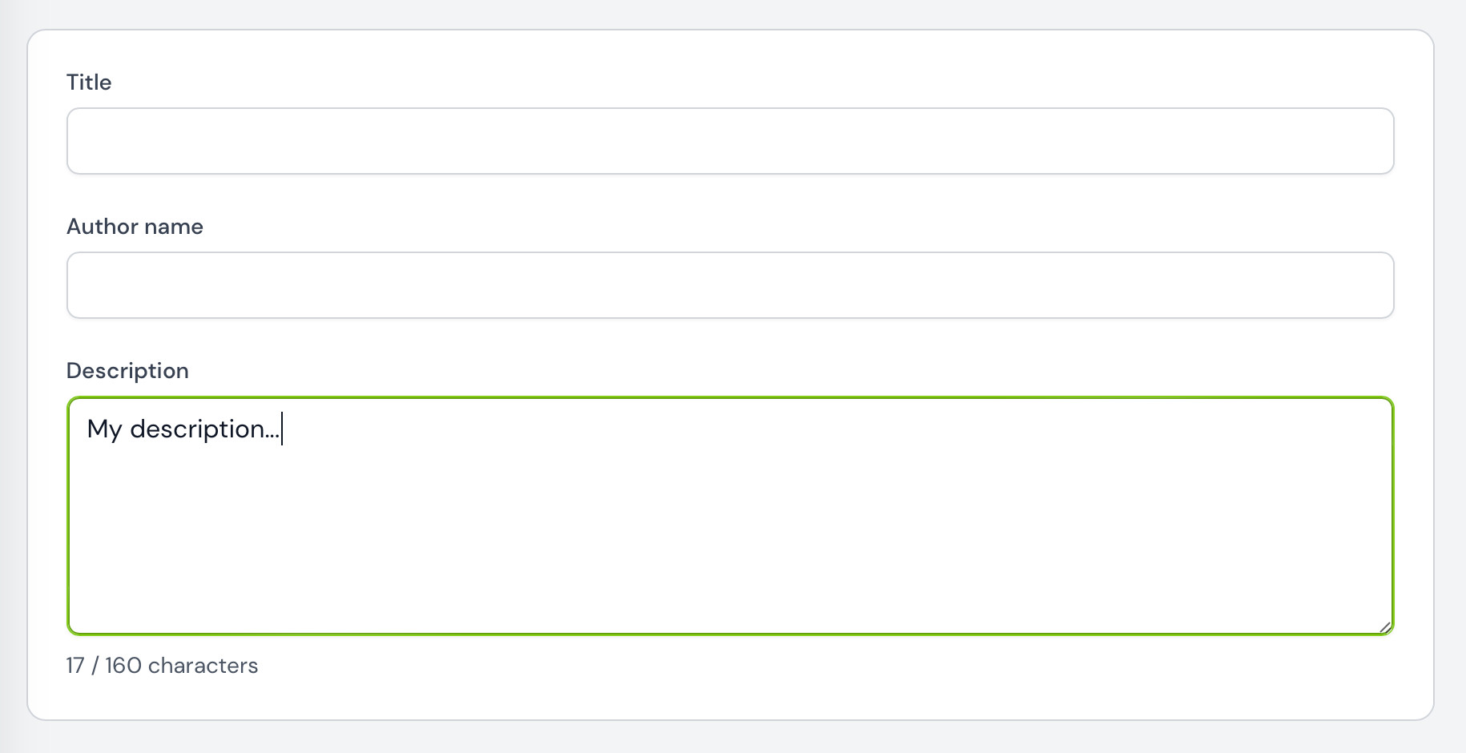Click the Title label text
This screenshot has height=753, width=1466.
pos(88,82)
